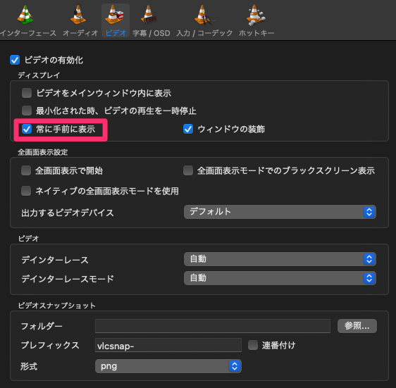Open the 字幕 / OSD cone icon
Screen dimensions: 396x388
click(149, 15)
